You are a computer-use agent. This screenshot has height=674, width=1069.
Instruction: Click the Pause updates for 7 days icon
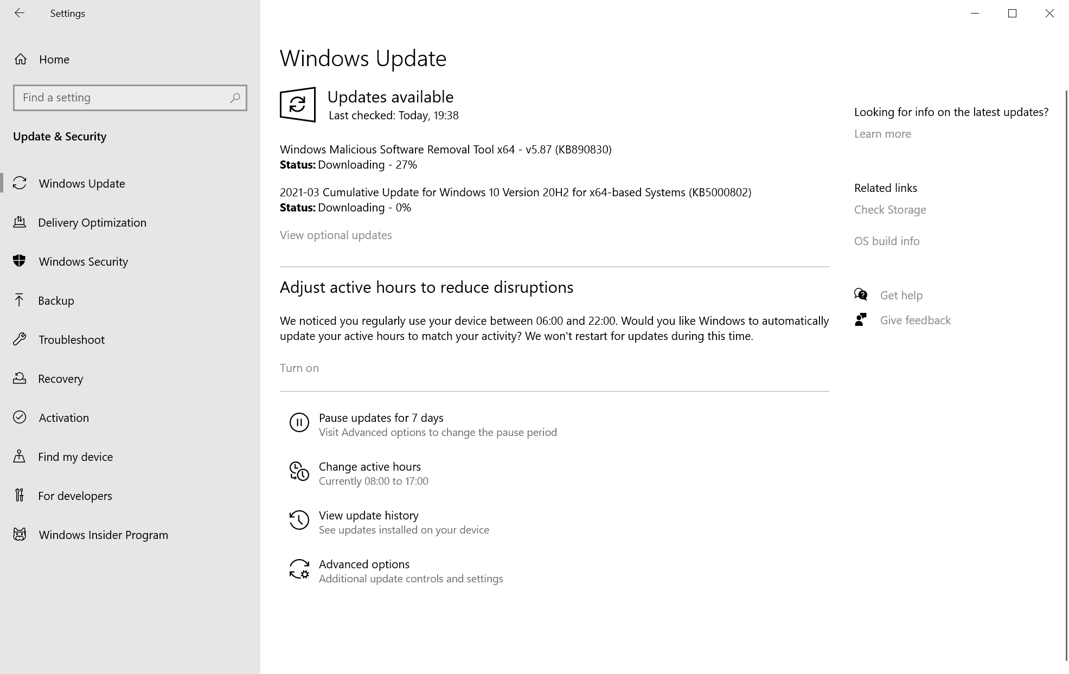[x=298, y=423]
